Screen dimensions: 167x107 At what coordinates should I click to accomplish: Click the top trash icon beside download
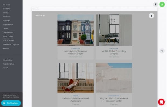156,4
